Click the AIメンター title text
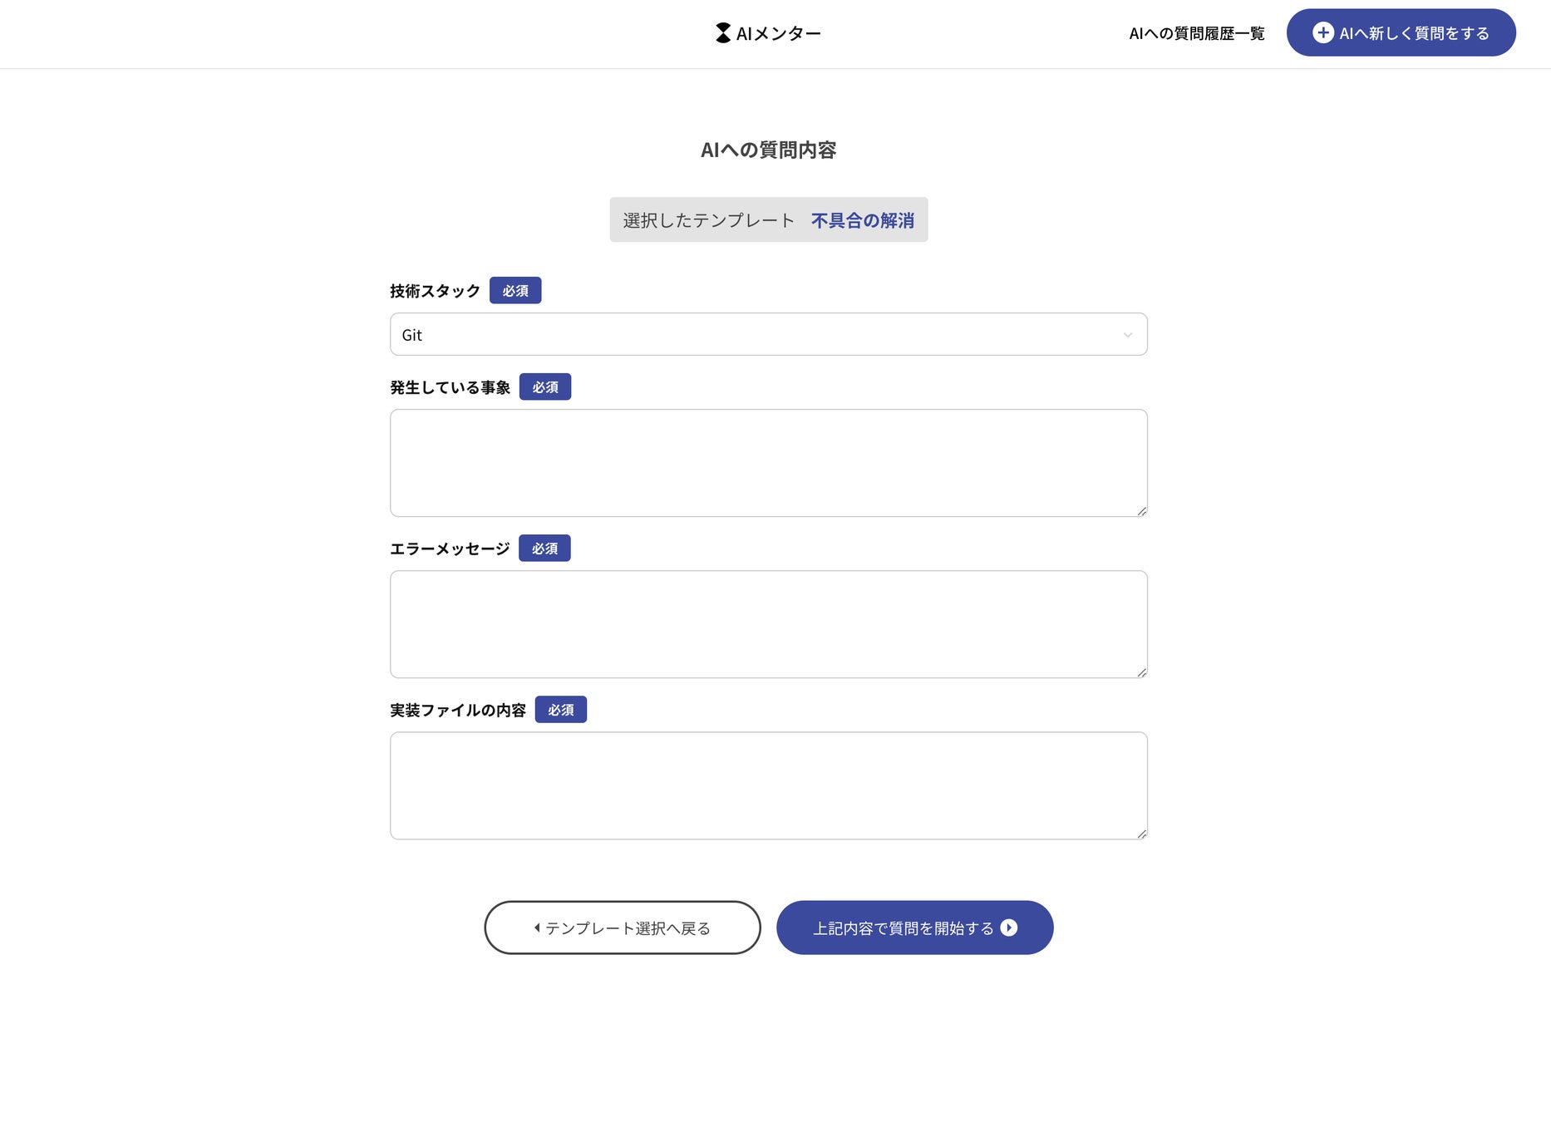The width and height of the screenshot is (1551, 1122). coord(779,33)
